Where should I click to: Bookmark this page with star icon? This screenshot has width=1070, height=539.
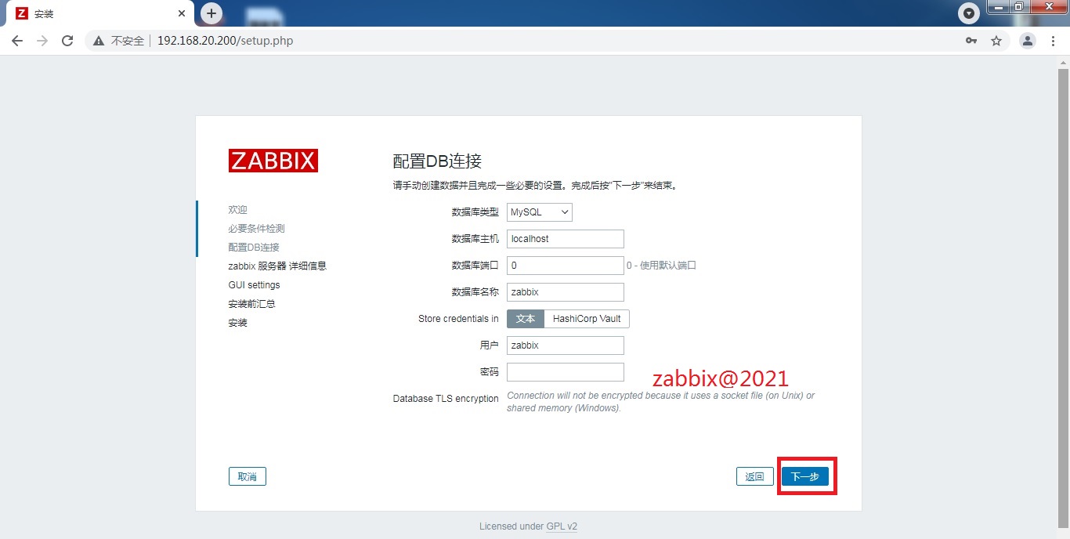[996, 41]
